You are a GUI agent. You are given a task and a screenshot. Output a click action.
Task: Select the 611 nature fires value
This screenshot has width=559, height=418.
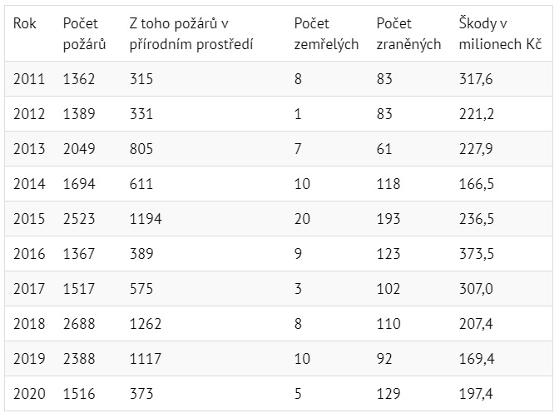(x=141, y=183)
